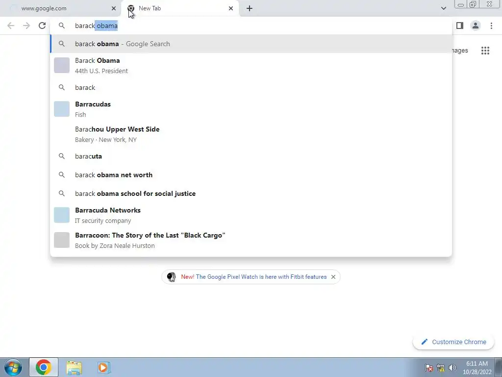This screenshot has width=502, height=377.
Task: Dismiss the Pixel Watch promo banner
Action: pyautogui.click(x=333, y=277)
